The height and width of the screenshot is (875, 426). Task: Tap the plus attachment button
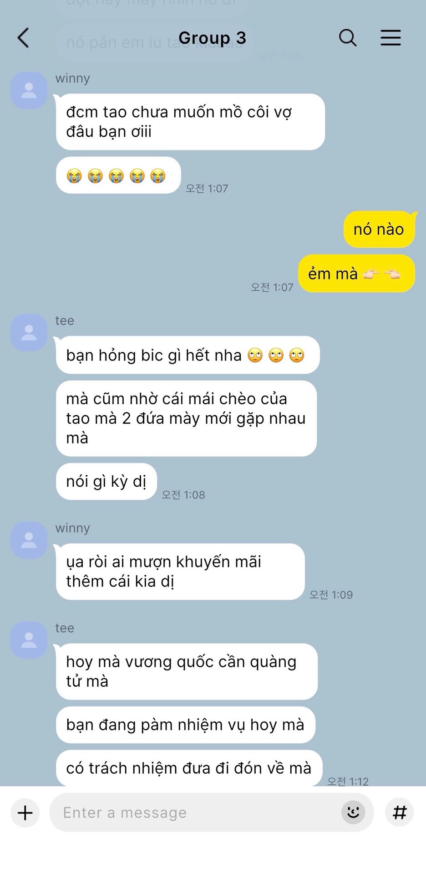point(25,813)
